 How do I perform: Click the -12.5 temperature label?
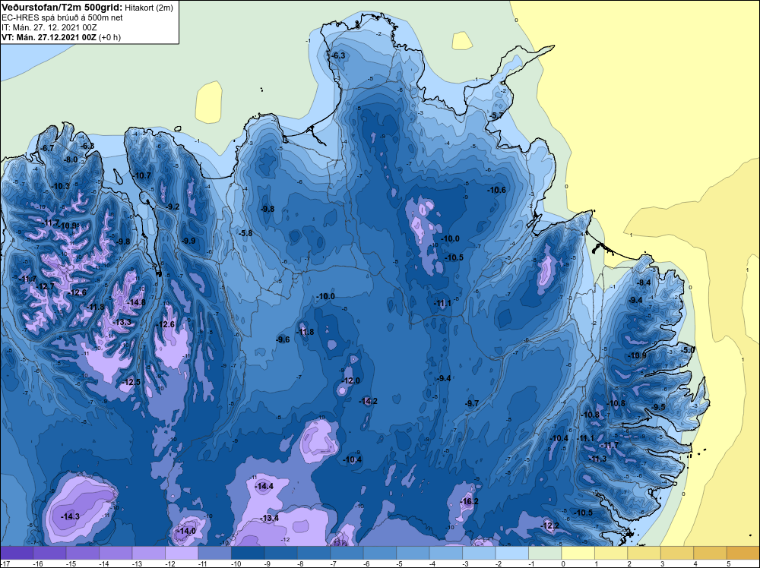131,383
